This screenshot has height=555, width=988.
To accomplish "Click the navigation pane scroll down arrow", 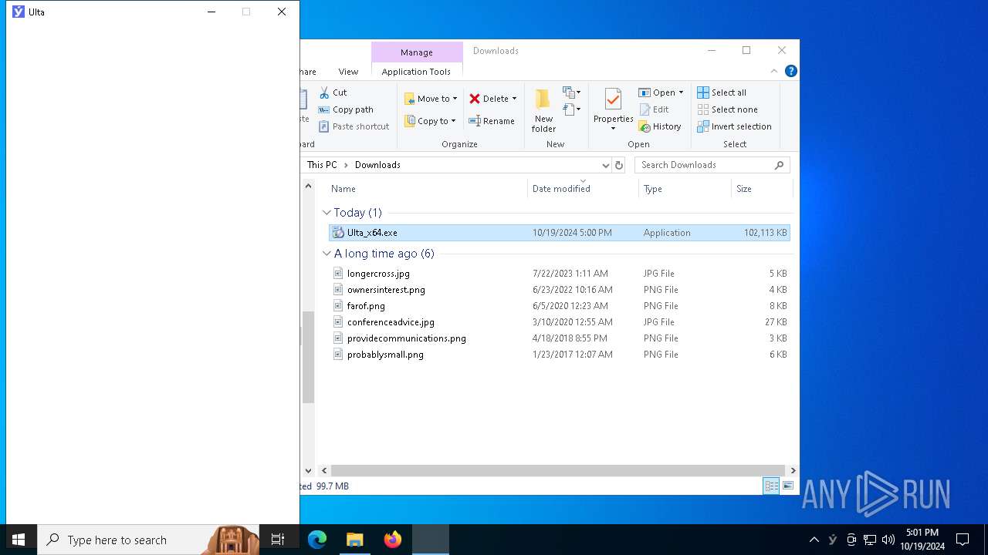I will [x=308, y=470].
